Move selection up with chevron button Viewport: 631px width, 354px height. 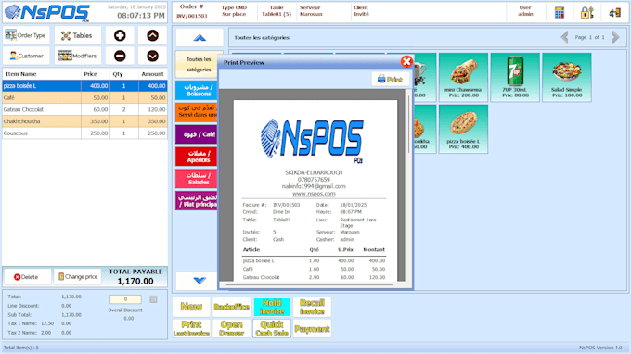[152, 35]
